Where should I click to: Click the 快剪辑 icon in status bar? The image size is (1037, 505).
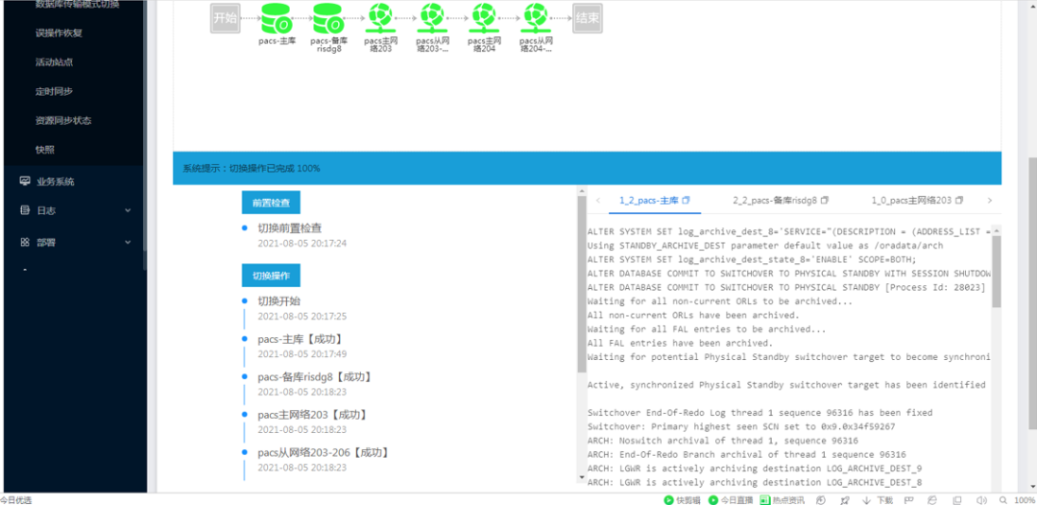(669, 499)
